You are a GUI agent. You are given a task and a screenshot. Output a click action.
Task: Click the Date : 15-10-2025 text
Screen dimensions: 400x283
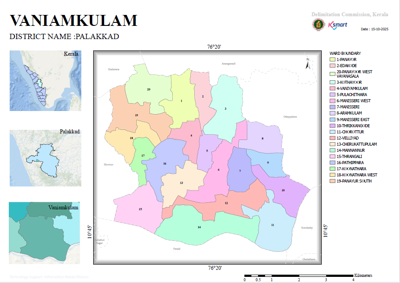click(375, 29)
